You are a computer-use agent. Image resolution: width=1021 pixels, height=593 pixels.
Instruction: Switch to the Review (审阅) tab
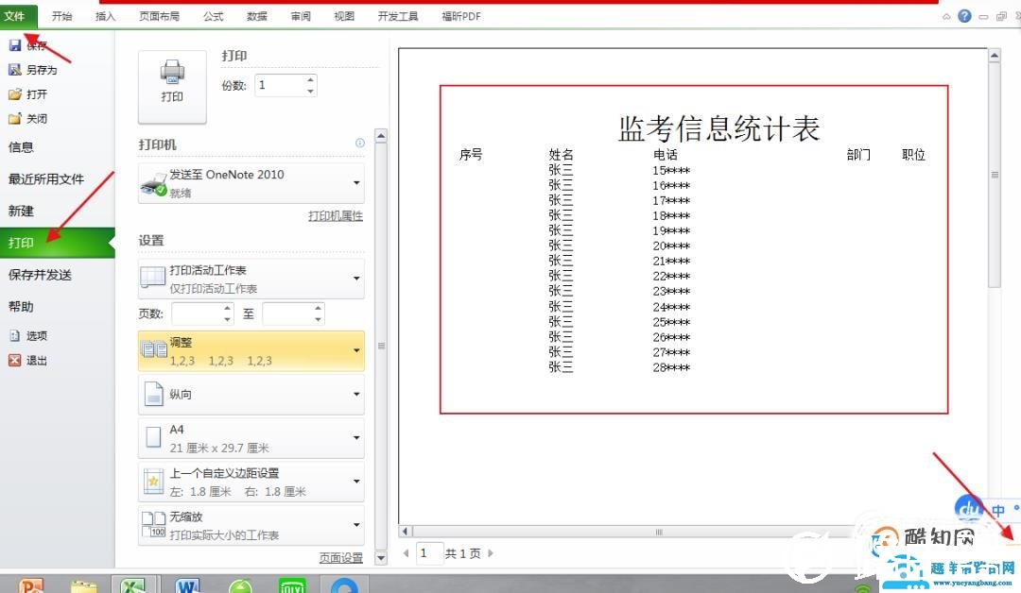301,16
